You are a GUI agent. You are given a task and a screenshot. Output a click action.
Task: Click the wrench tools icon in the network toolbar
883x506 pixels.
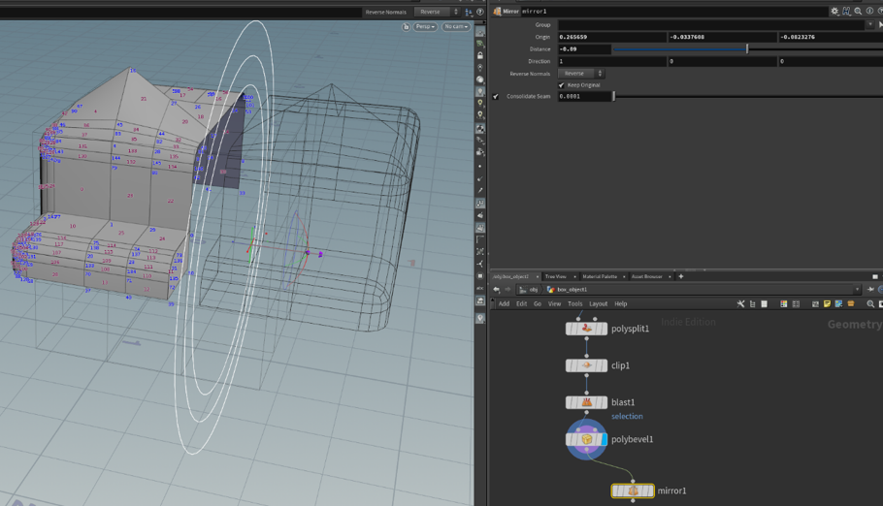pyautogui.click(x=740, y=304)
